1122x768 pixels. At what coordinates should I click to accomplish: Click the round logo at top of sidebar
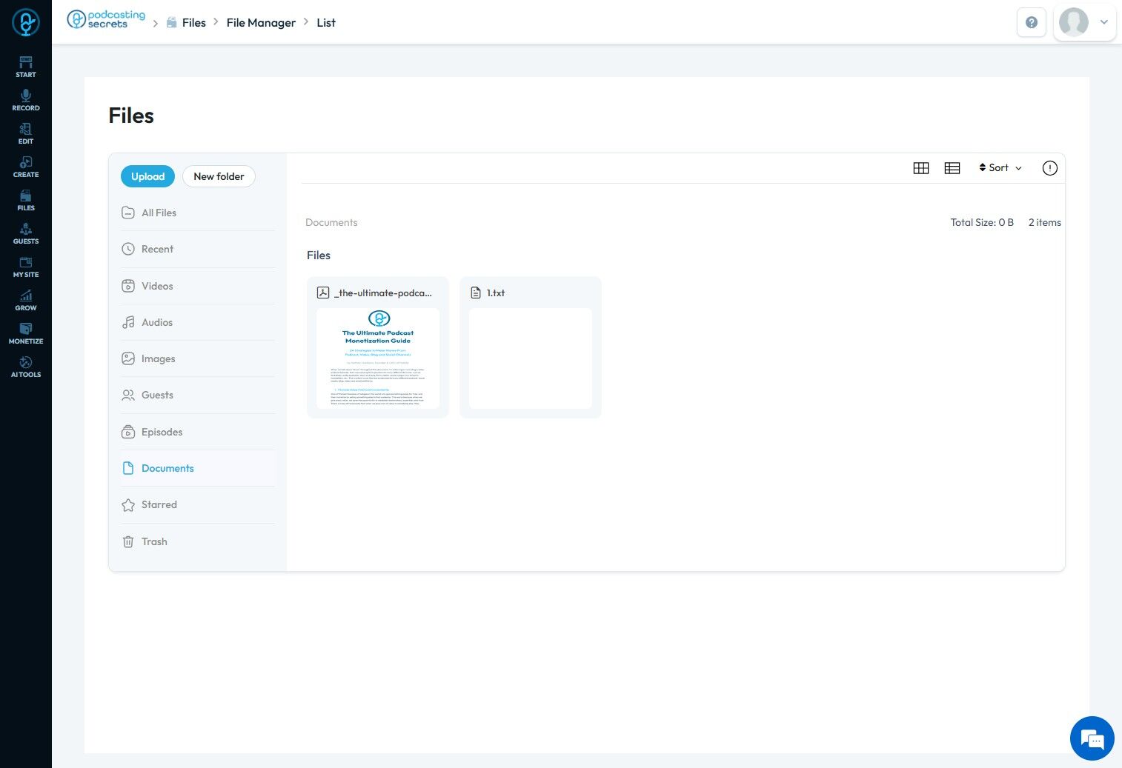[26, 22]
